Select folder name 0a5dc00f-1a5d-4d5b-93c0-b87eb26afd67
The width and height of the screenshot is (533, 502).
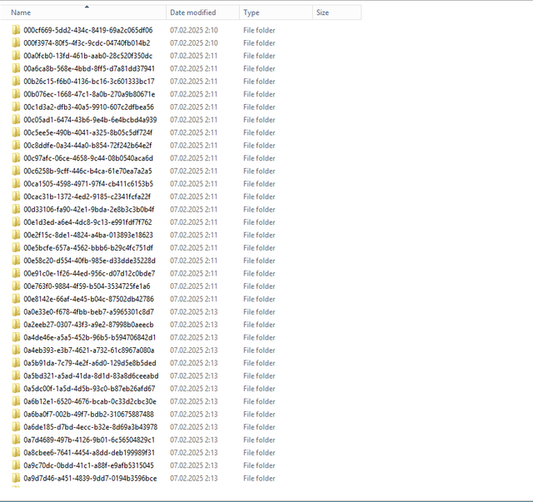(89, 389)
